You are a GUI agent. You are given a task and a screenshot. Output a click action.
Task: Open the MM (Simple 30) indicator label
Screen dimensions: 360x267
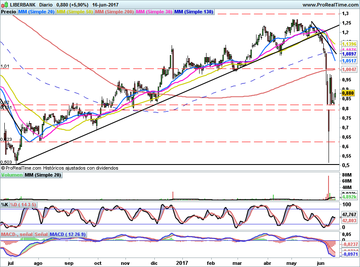click(x=154, y=12)
